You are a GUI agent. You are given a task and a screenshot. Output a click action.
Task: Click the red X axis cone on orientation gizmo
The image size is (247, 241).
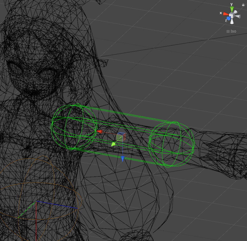(226, 14)
